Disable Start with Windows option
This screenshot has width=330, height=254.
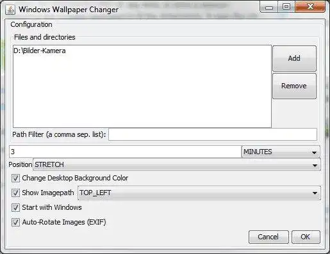pyautogui.click(x=15, y=207)
